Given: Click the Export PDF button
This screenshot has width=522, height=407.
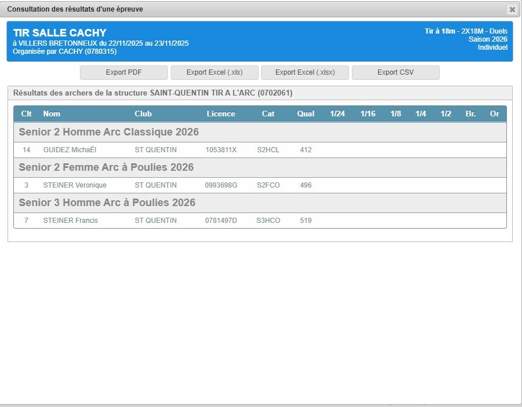Looking at the screenshot, I should coord(124,72).
